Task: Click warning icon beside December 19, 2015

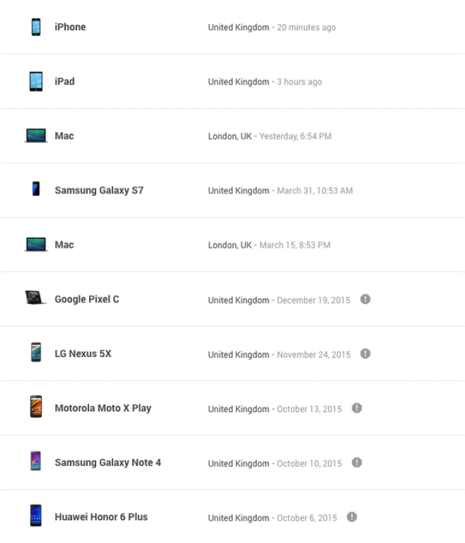Action: pos(365,299)
